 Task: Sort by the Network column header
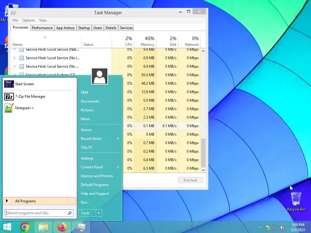coord(190,41)
